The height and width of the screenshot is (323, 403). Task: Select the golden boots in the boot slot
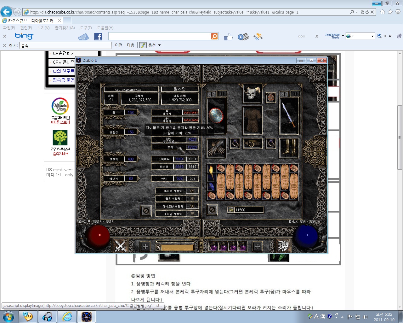click(289, 148)
